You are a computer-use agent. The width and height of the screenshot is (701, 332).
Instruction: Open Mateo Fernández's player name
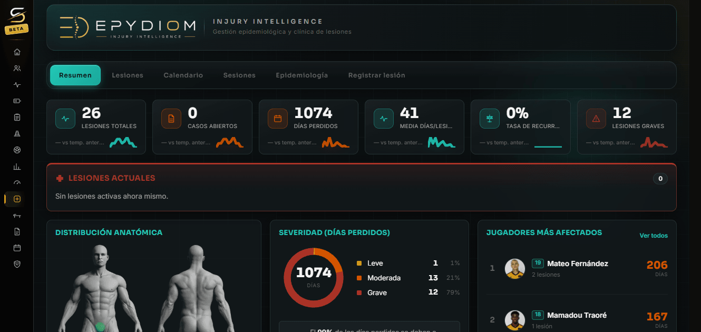pyautogui.click(x=578, y=263)
